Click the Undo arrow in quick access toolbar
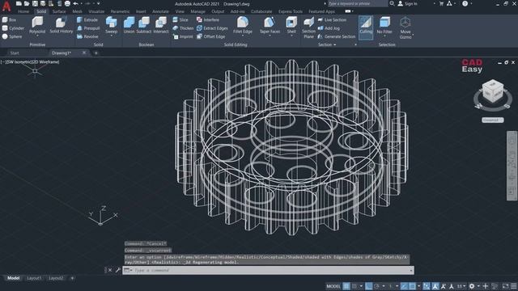Screen dimensions: 518x291 75,3
